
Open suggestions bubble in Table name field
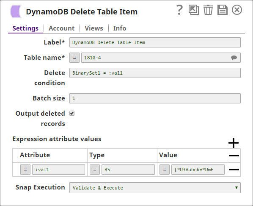point(234,58)
